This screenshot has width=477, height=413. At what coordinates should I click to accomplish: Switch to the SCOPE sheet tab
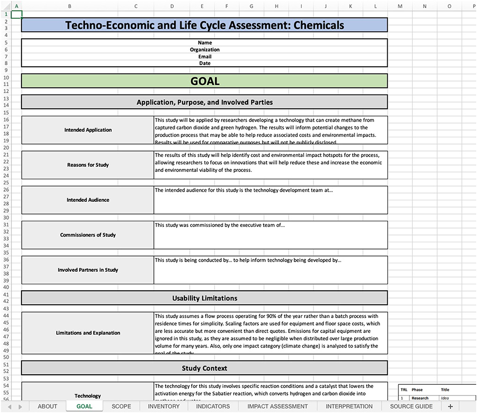(x=121, y=406)
